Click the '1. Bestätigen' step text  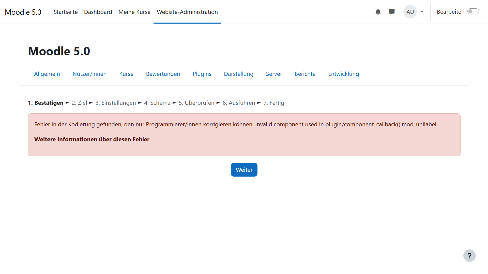point(45,103)
